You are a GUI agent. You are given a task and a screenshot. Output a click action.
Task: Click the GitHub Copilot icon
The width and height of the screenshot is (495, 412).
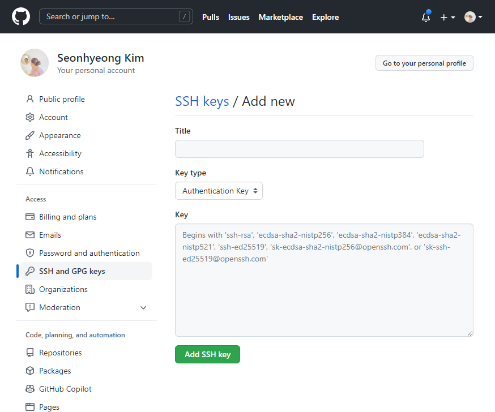(30, 389)
